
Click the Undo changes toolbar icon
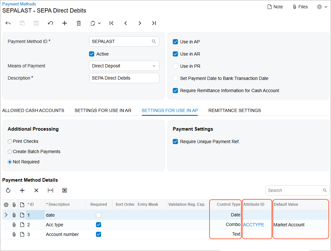(50, 23)
